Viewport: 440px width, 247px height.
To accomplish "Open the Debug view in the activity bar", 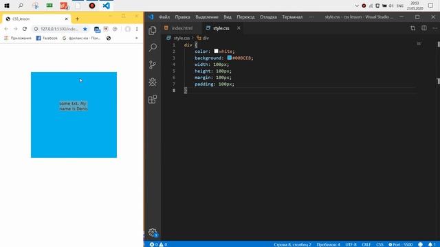I will tap(153, 82).
